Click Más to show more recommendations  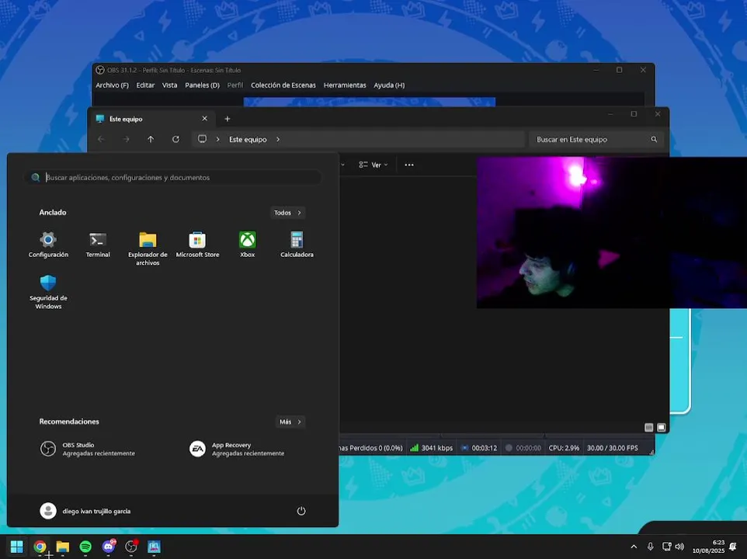290,422
